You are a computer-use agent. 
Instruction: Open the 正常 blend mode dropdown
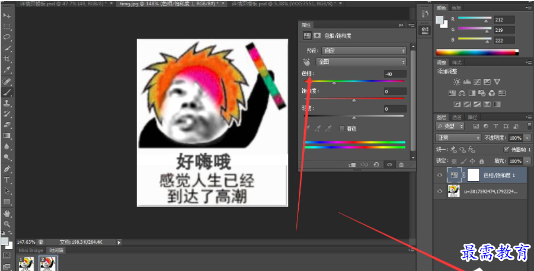click(458, 138)
